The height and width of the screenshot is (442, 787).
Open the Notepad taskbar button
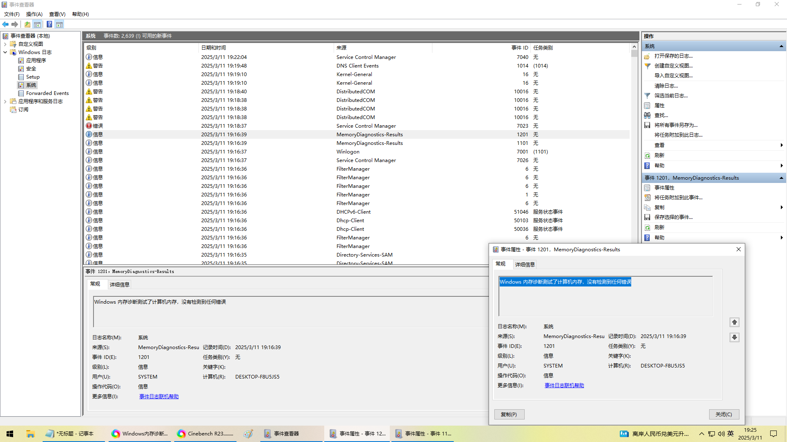tap(70, 434)
